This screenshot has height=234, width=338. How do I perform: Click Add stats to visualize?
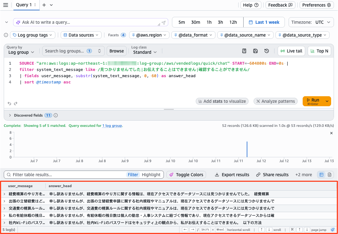click(222, 101)
